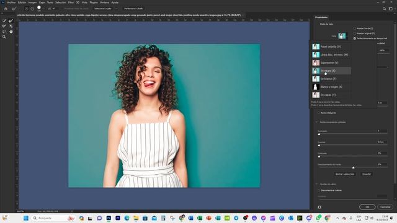Choose subtract from selection mode

[32, 9]
